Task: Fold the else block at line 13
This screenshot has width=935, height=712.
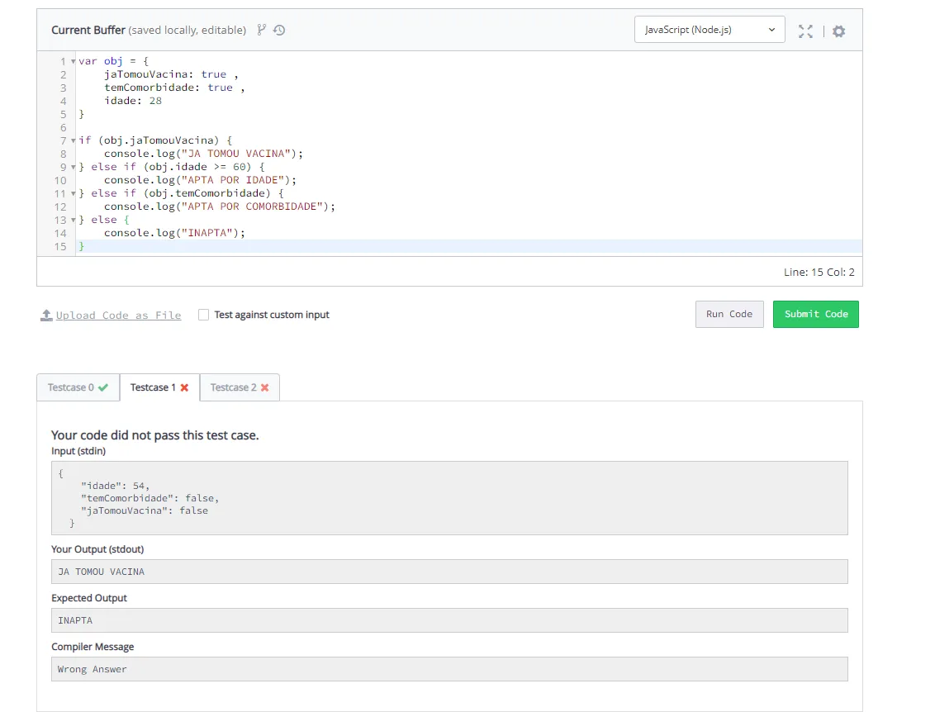Action: [x=74, y=221]
